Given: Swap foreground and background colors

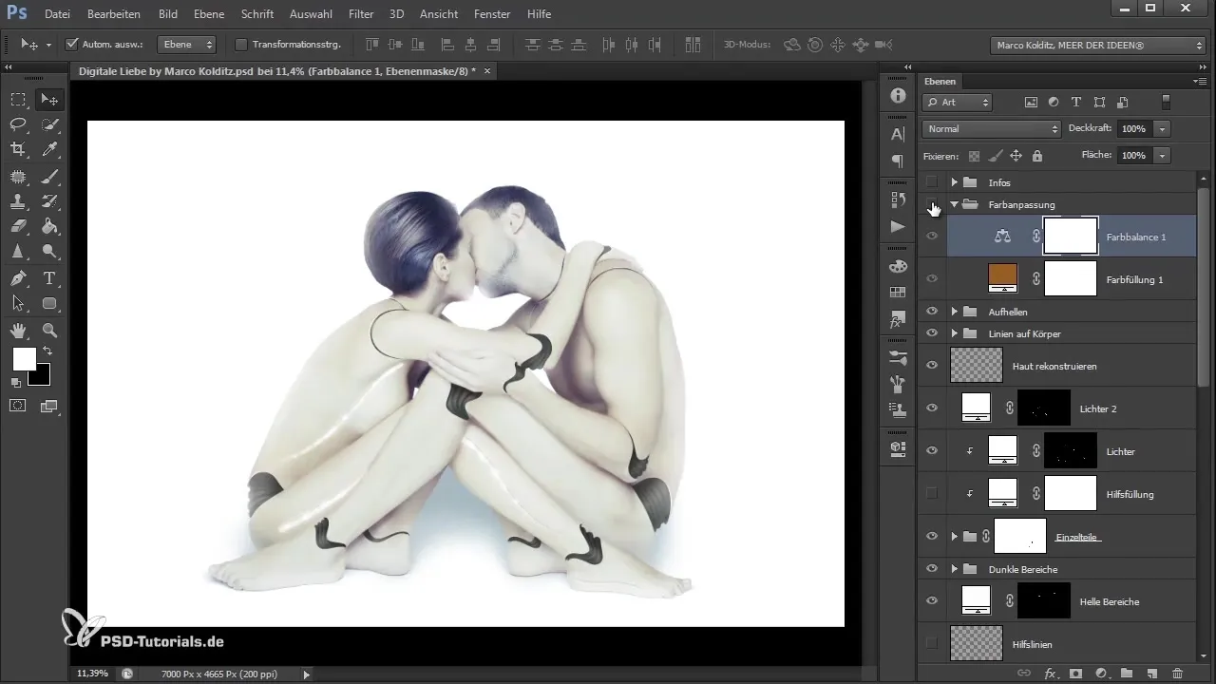Looking at the screenshot, I should coord(47,351).
